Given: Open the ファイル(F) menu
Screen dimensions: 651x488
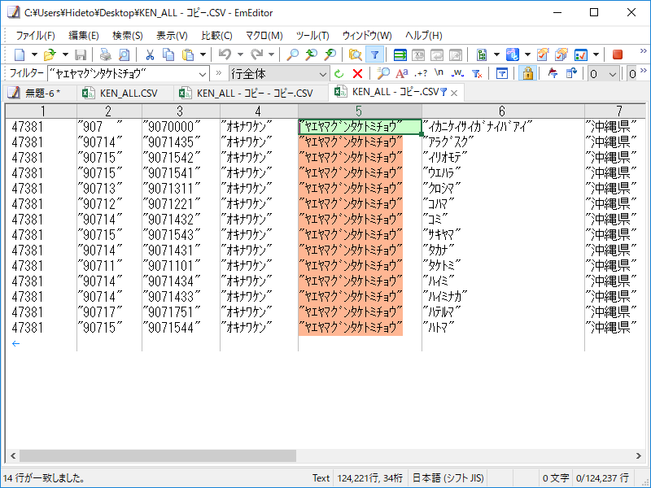Looking at the screenshot, I should [35, 35].
